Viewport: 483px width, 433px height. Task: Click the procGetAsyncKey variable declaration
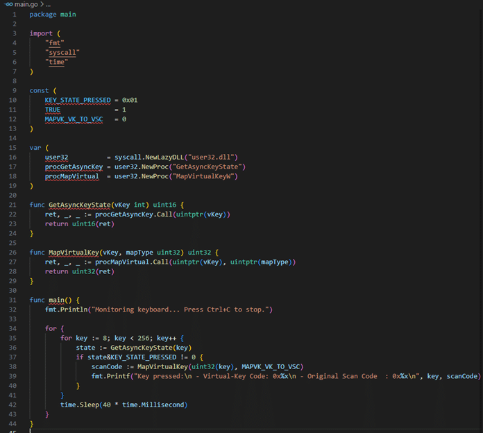74,167
